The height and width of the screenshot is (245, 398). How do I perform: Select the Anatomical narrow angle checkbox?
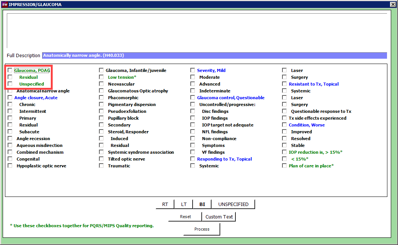click(x=10, y=91)
